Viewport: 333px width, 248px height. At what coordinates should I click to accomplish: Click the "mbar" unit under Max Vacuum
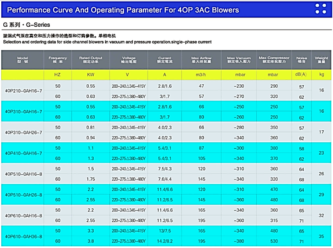click(240, 75)
